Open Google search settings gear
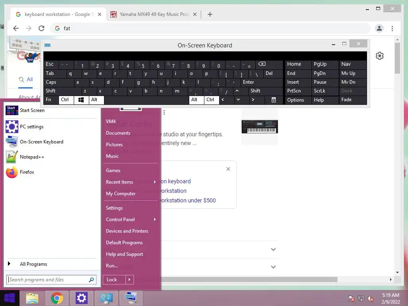408x306 pixels. [x=380, y=56]
